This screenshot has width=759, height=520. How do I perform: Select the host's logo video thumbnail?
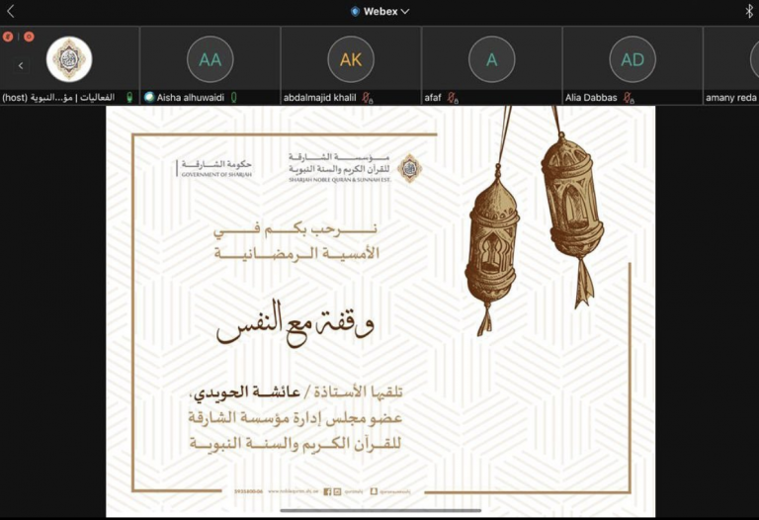click(69, 58)
